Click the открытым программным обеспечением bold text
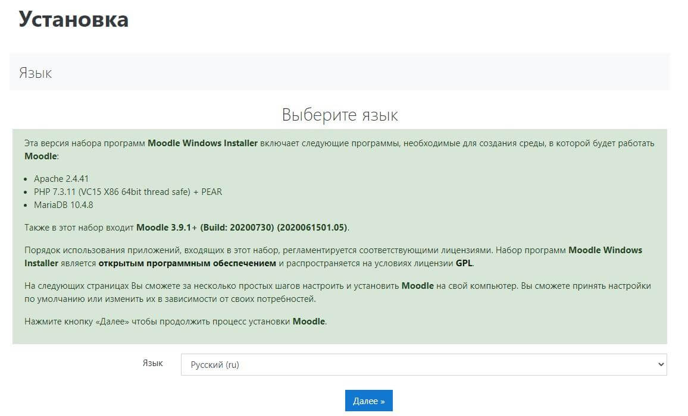The width and height of the screenshot is (688, 416). (187, 263)
